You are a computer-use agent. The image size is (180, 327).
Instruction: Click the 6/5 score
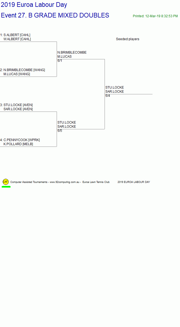(60, 131)
